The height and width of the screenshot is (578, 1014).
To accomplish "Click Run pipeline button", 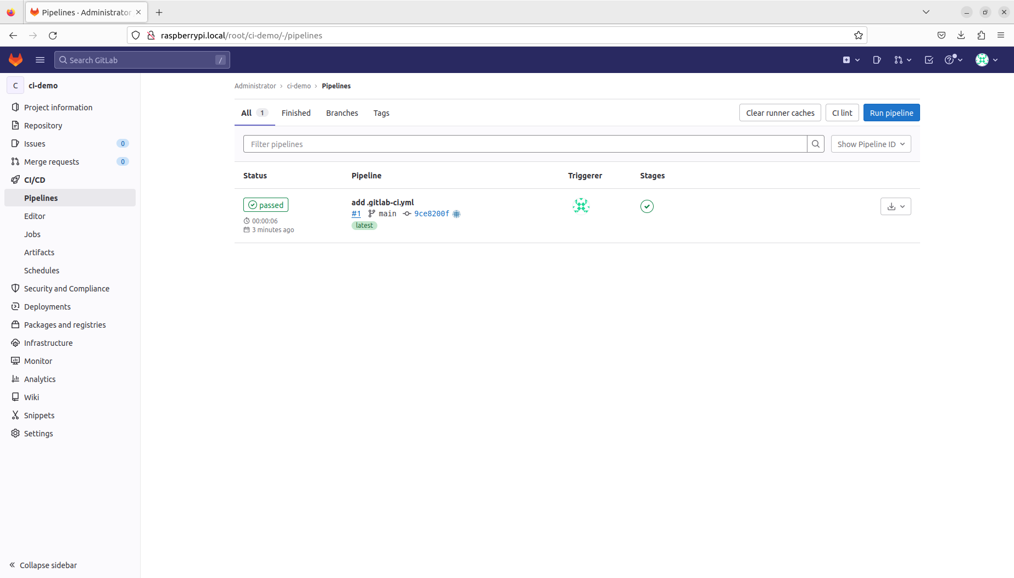I will [x=892, y=113].
